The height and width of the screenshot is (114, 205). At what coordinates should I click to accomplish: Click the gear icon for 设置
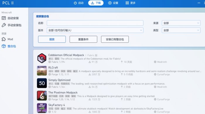(110, 3)
